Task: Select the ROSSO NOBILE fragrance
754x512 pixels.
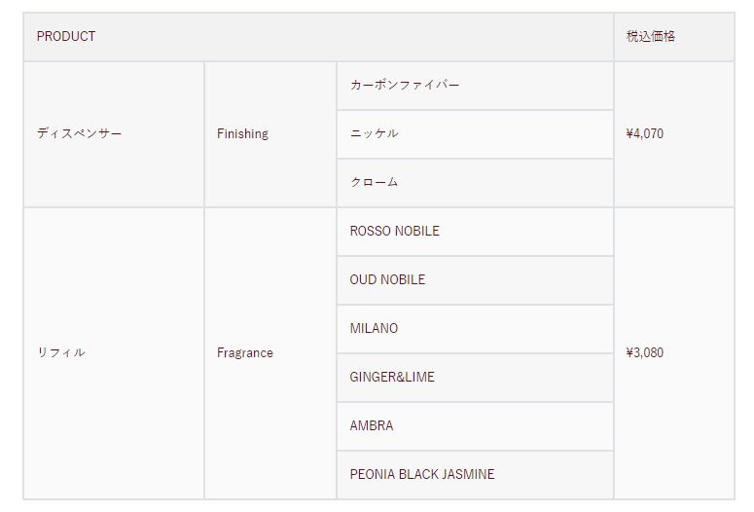Action: 394,232
